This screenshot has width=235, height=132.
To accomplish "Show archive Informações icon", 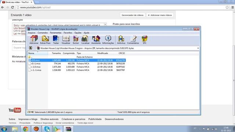I will [108, 40].
